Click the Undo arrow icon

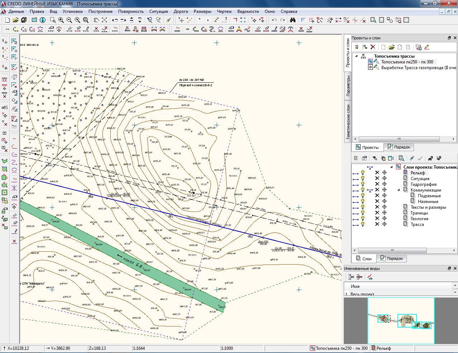[x=274, y=20]
